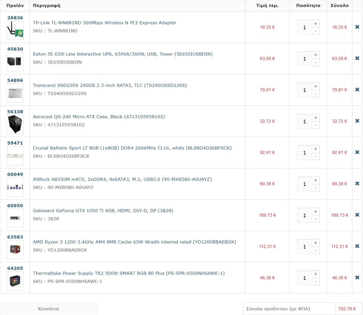The image size is (363, 315).
Task: Open the Thermaltake TR2 500W product link
Action: pyautogui.click(x=129, y=273)
